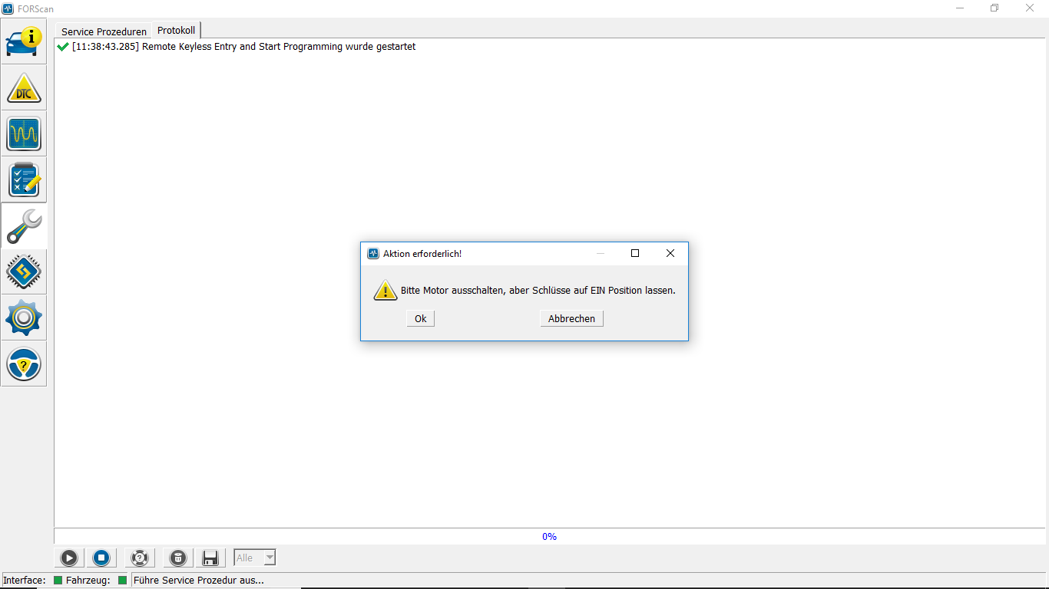1049x589 pixels.
Task: Open the steering wheel help section
Action: (24, 364)
